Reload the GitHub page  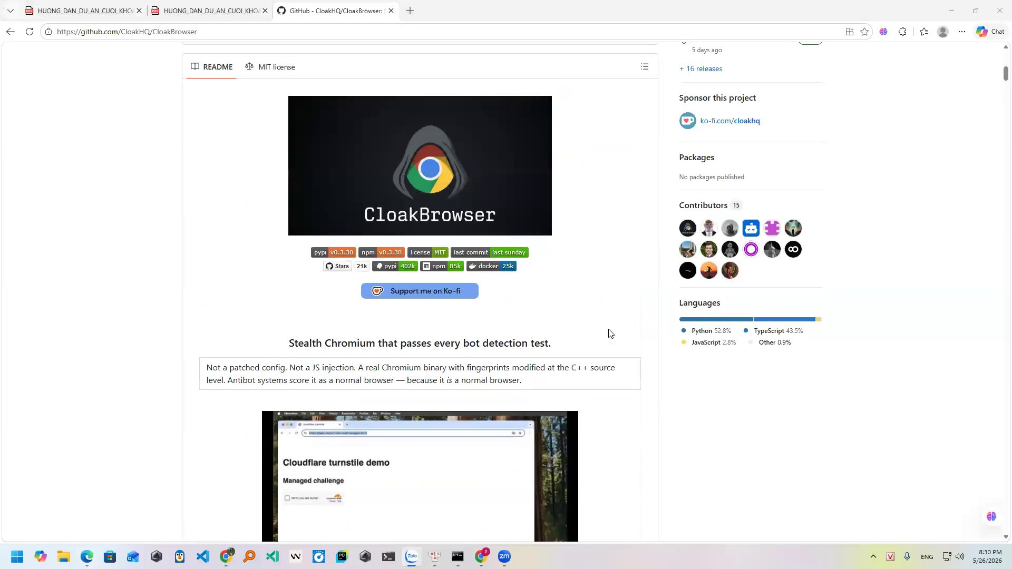pos(30,32)
